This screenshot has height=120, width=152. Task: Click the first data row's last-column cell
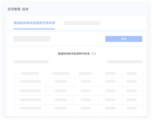click(x=132, y=82)
